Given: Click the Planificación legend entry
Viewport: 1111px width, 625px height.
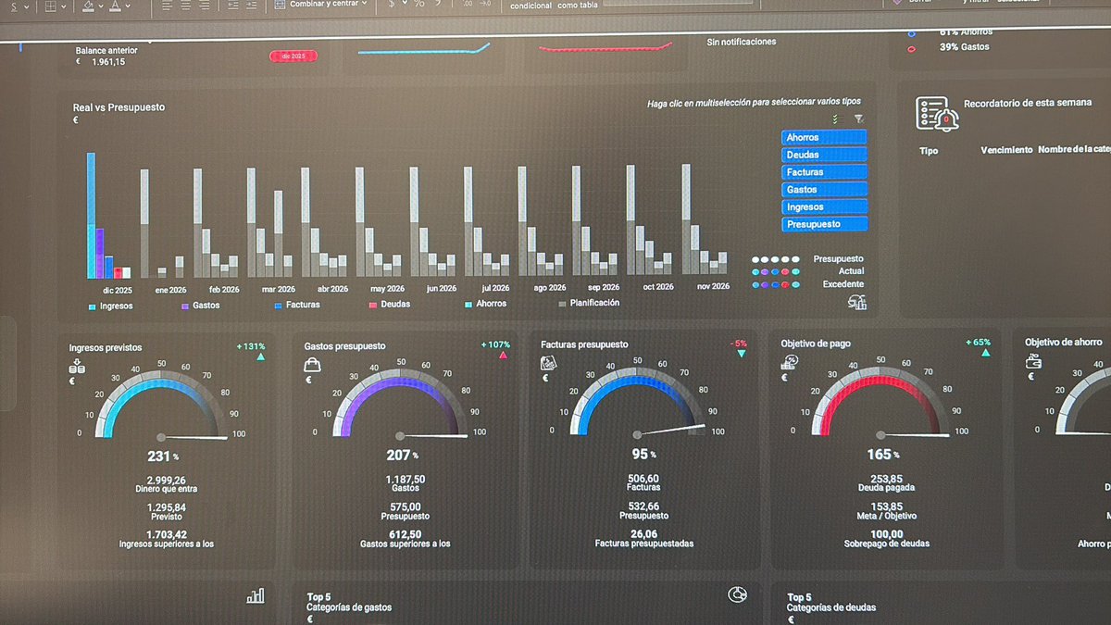Looking at the screenshot, I should (589, 303).
